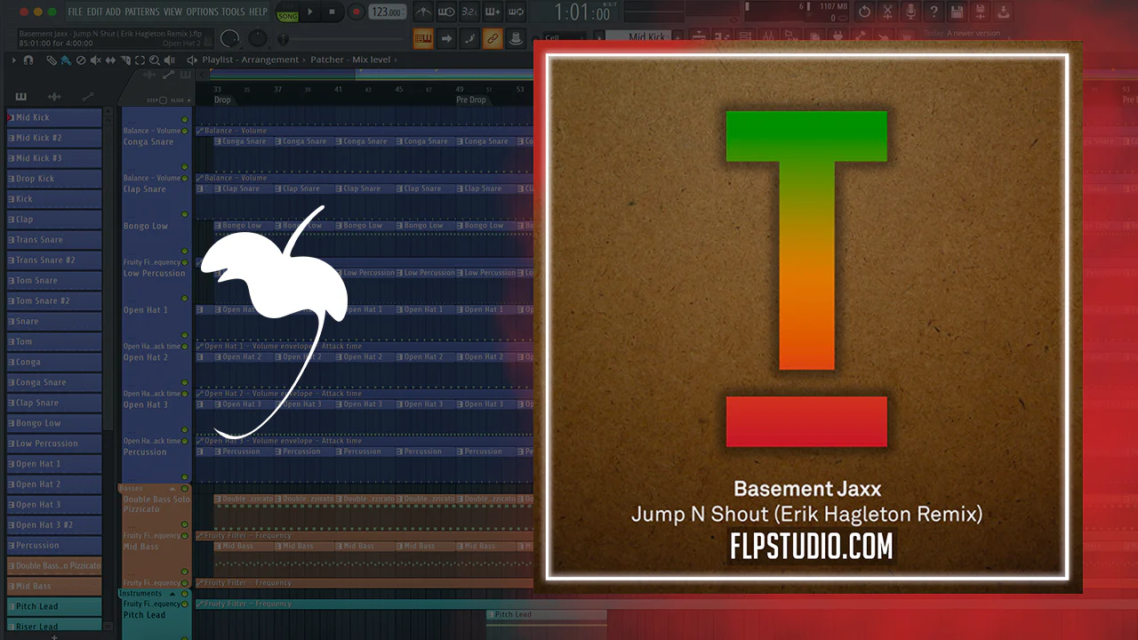Show piano patterns tab in picker
The height and width of the screenshot is (640, 1138).
click(21, 97)
